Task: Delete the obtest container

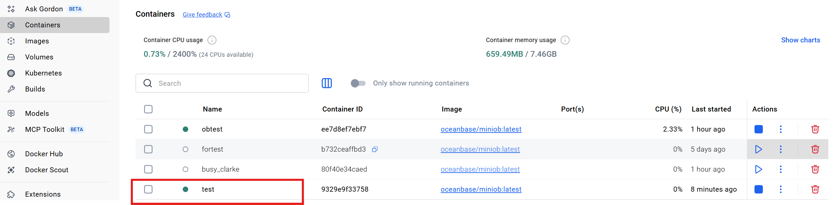Action: coord(815,129)
